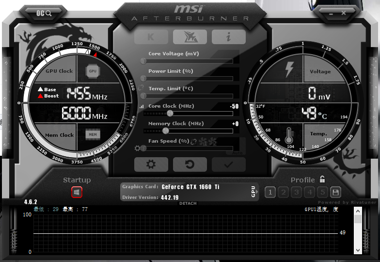The image size is (380, 262).
Task: Select fan 2 icon
Action: pos(212,142)
